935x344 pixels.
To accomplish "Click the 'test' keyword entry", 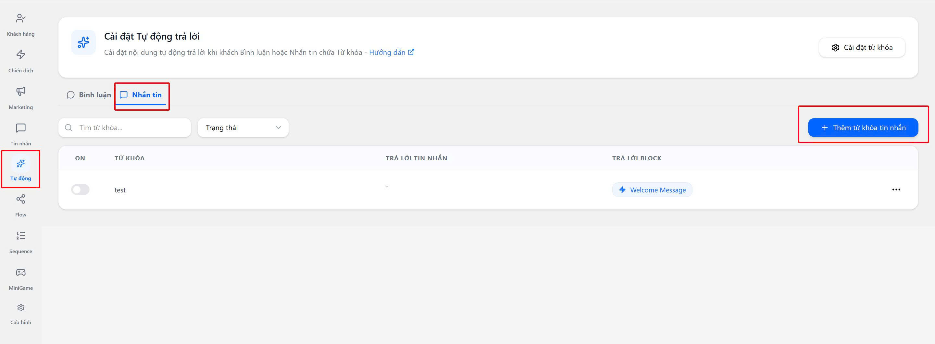I will [120, 190].
